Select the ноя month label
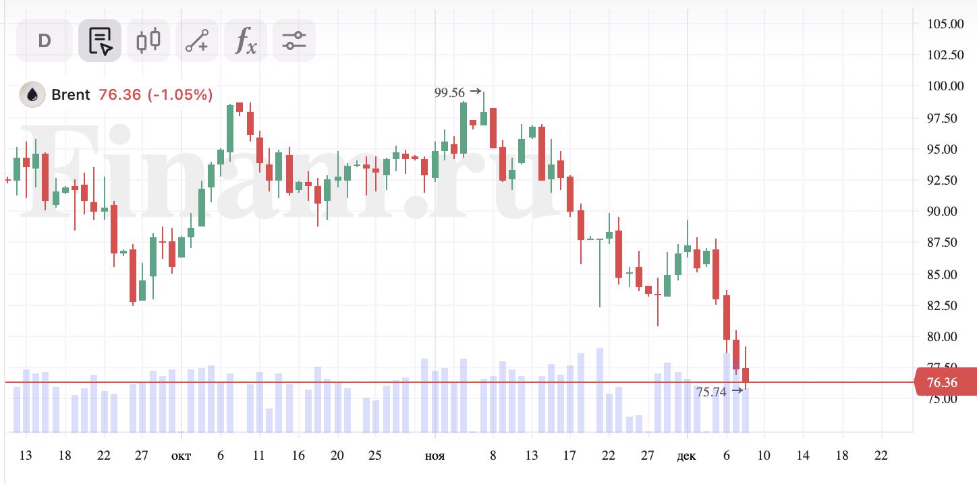The image size is (977, 484). (x=434, y=456)
